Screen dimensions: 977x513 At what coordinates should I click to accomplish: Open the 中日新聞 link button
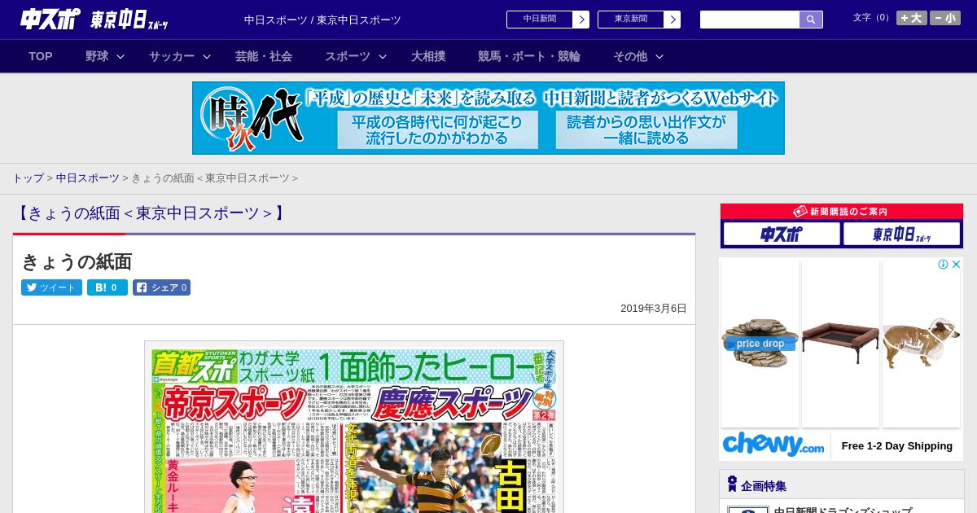(x=540, y=20)
